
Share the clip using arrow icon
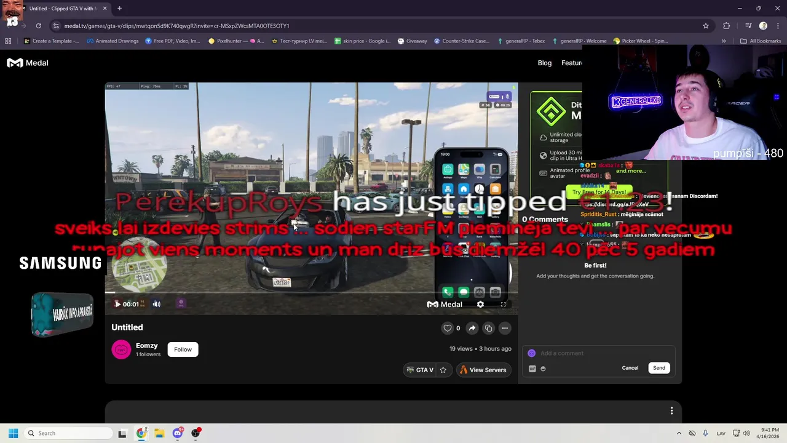472,328
